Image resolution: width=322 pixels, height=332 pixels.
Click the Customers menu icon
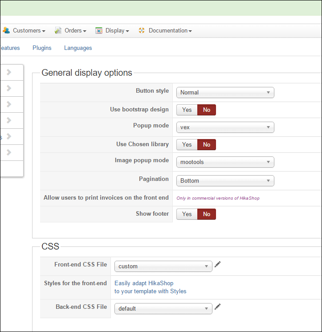pyautogui.click(x=6, y=31)
